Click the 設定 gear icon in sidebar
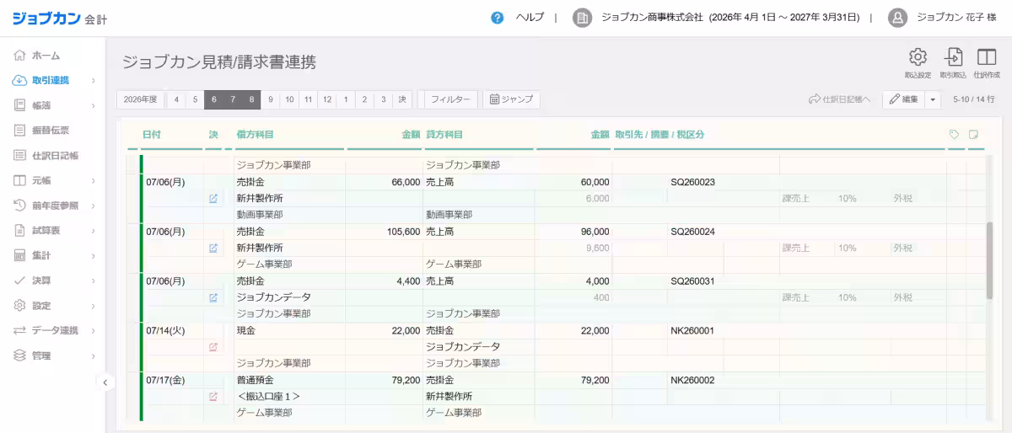This screenshot has width=1012, height=433. click(19, 305)
